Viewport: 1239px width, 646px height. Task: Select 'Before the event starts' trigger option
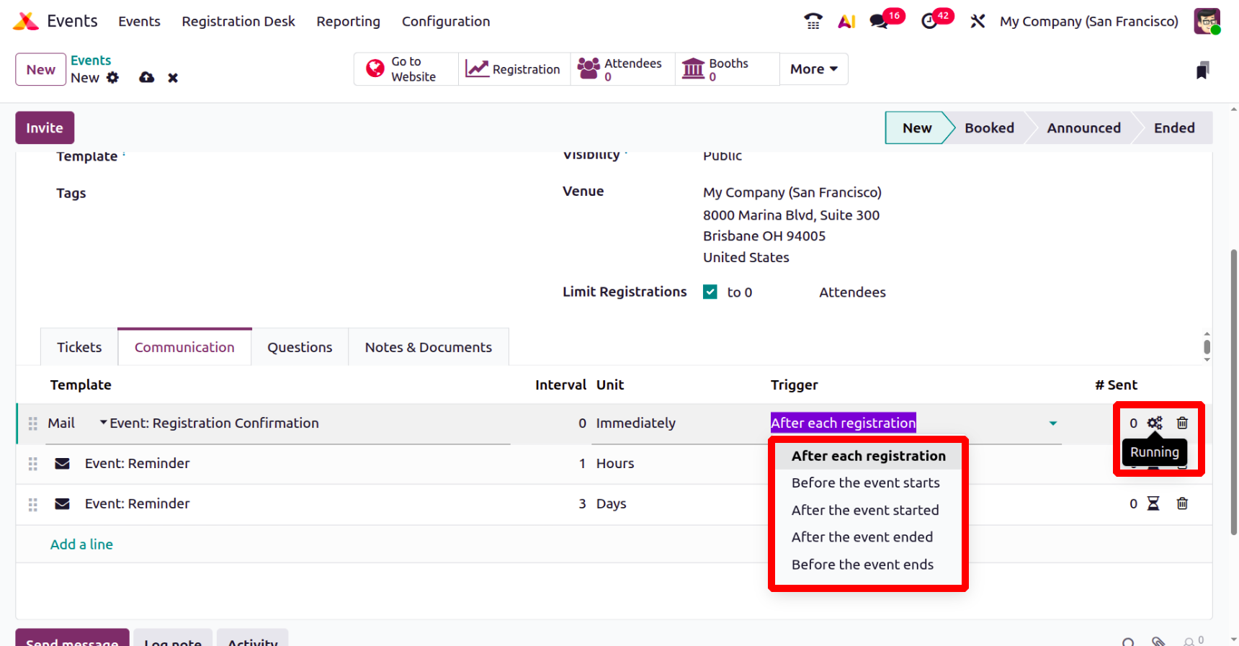(x=865, y=483)
